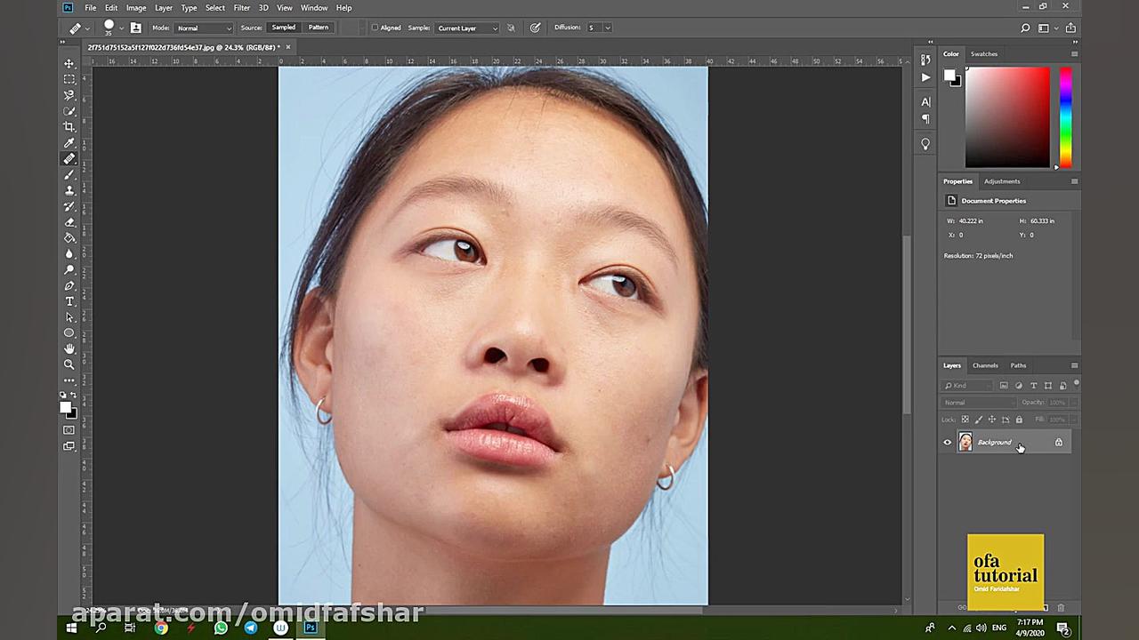Open the Mode dropdown set to Normal
The width and height of the screenshot is (1139, 640).
(x=204, y=28)
